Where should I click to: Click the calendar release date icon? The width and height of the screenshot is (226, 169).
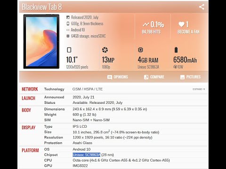click(x=68, y=17)
